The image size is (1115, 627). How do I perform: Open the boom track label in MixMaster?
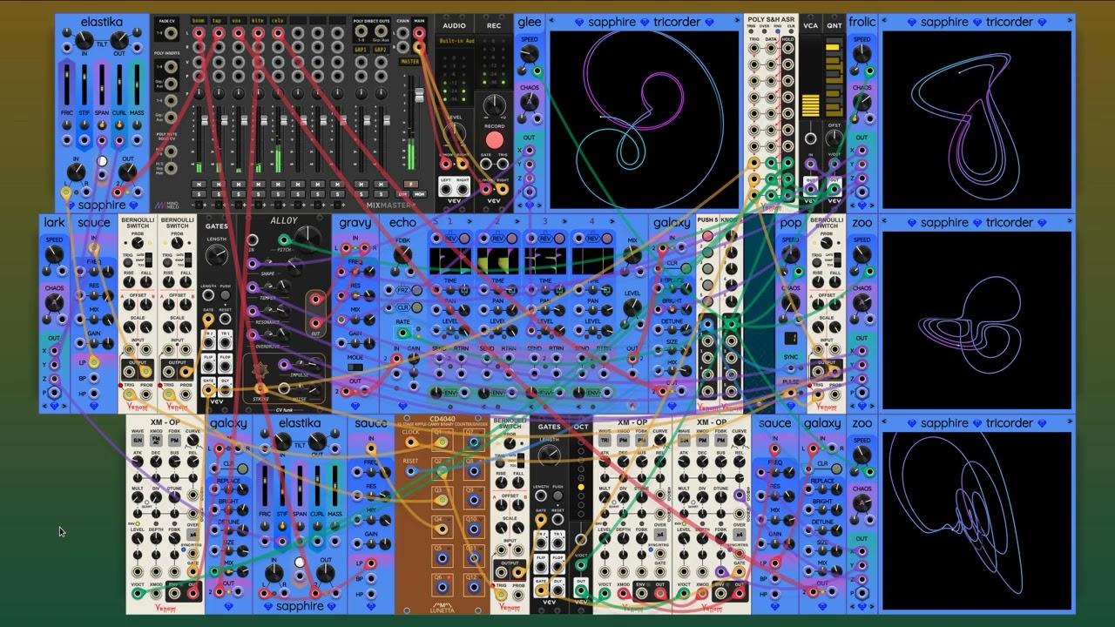[x=198, y=19]
